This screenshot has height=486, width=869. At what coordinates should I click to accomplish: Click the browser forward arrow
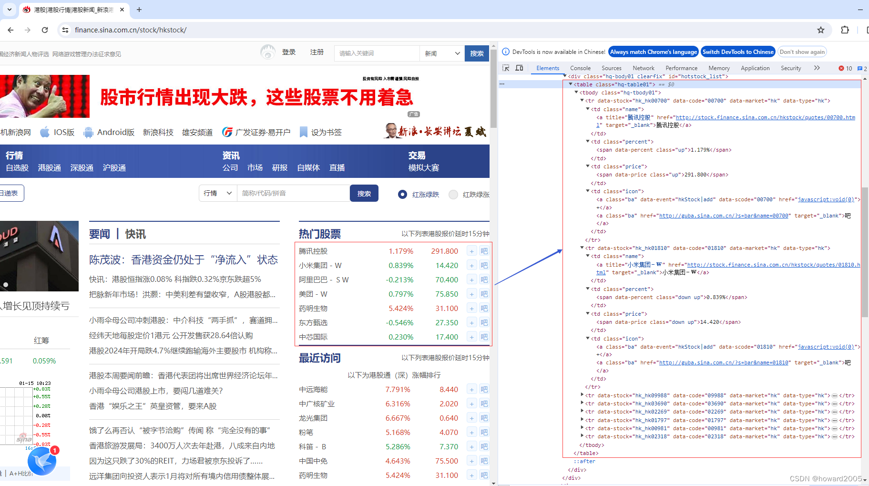click(28, 30)
